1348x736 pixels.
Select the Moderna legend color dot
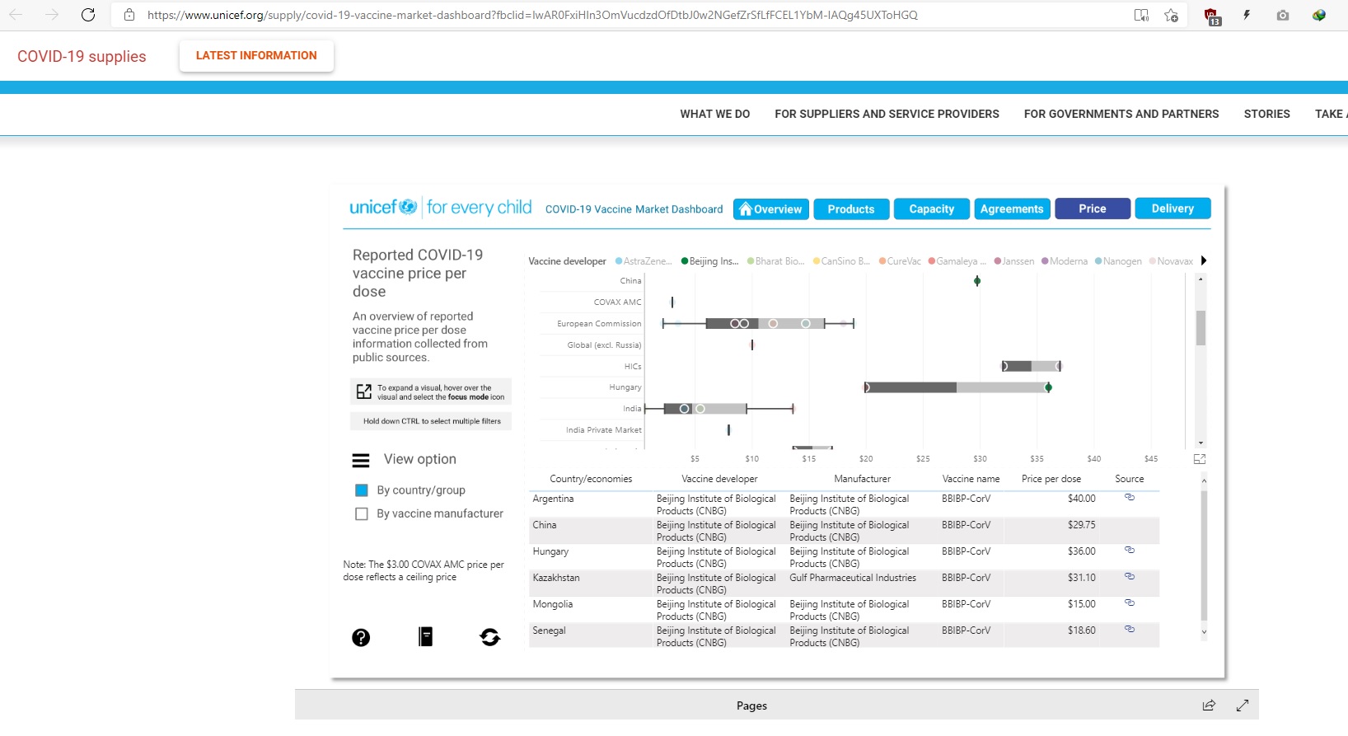[x=1045, y=261]
